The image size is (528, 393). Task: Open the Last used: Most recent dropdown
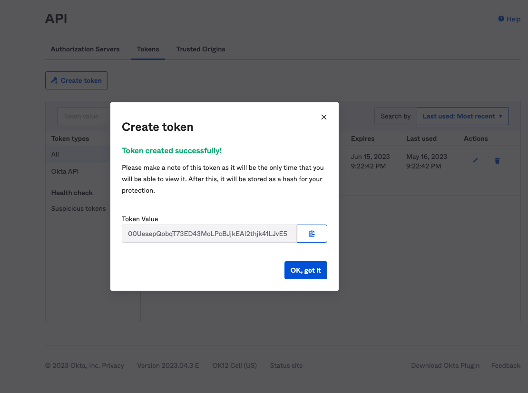coord(462,116)
